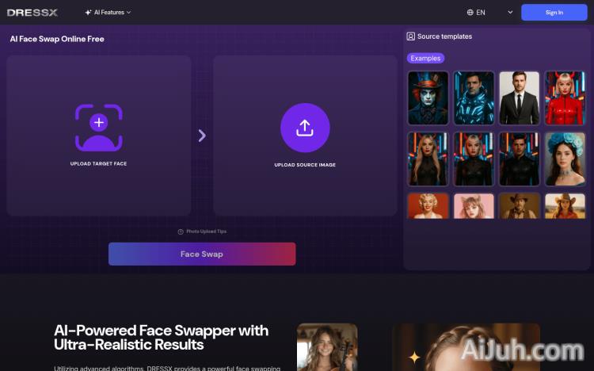The image size is (594, 371).
Task: Click the Sign In button
Action: coord(554,13)
